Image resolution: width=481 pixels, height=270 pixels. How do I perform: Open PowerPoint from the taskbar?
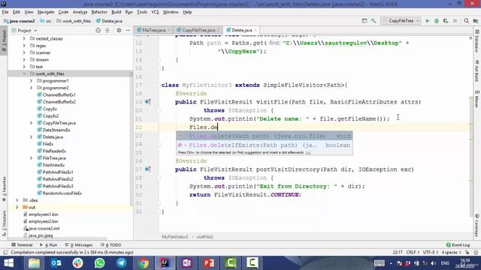(209, 263)
